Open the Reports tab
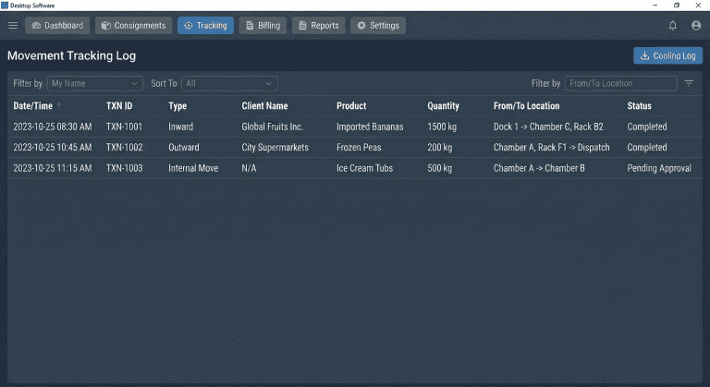Image resolution: width=710 pixels, height=387 pixels. [x=319, y=26]
